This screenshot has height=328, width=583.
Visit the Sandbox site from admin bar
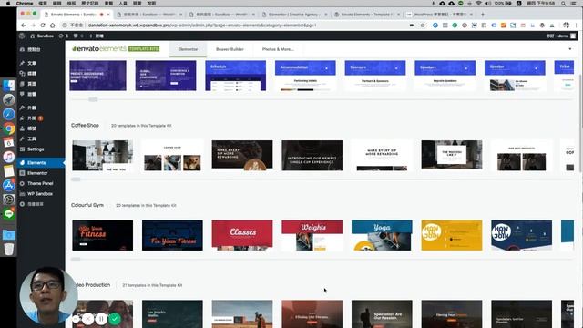tap(42, 36)
